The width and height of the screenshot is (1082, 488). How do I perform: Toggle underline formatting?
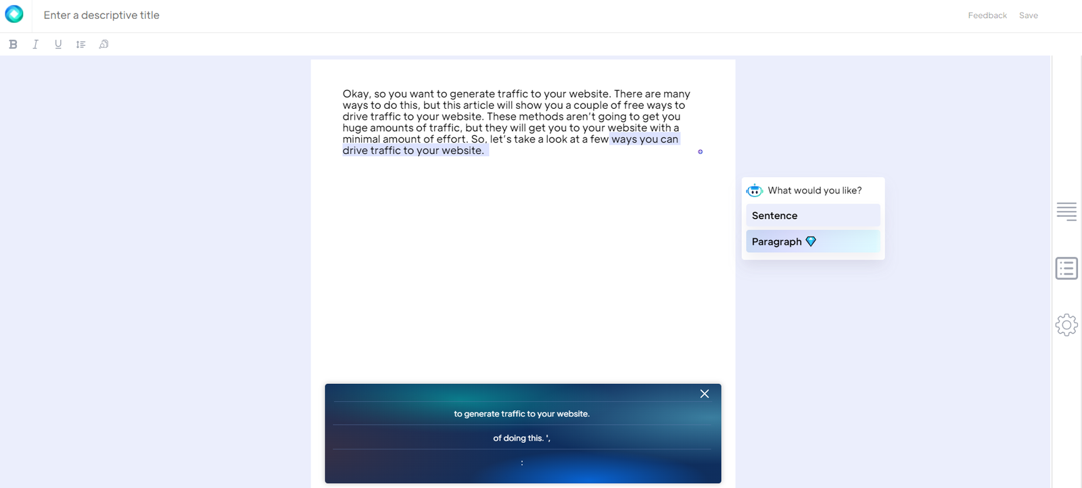pos(58,44)
